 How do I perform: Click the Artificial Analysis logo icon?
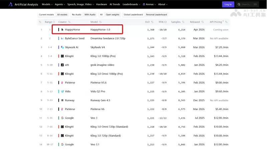click(x=11, y=4)
